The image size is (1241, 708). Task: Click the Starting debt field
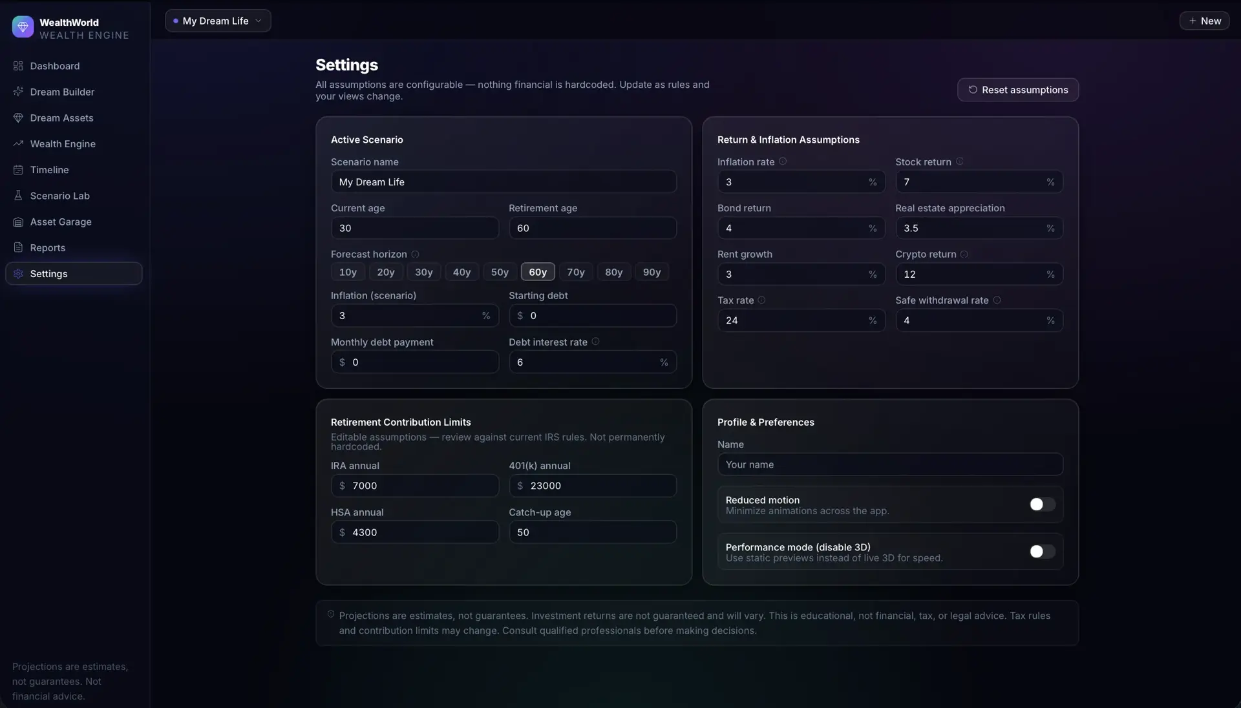[x=592, y=315]
